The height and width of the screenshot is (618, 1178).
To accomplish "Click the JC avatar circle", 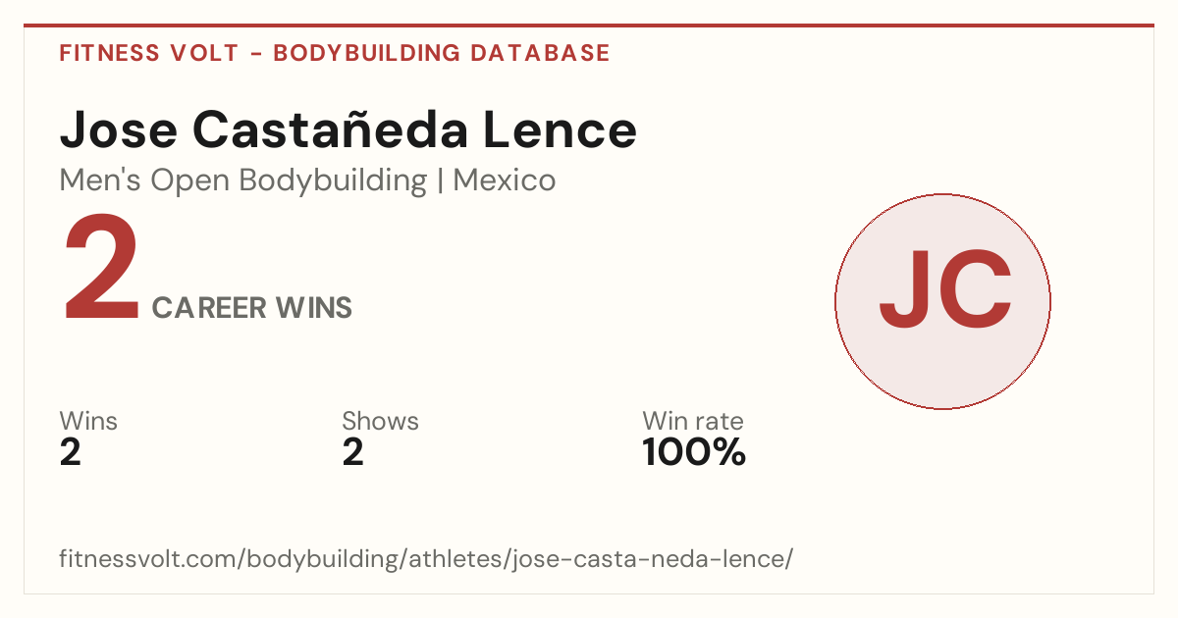I will click(942, 301).
